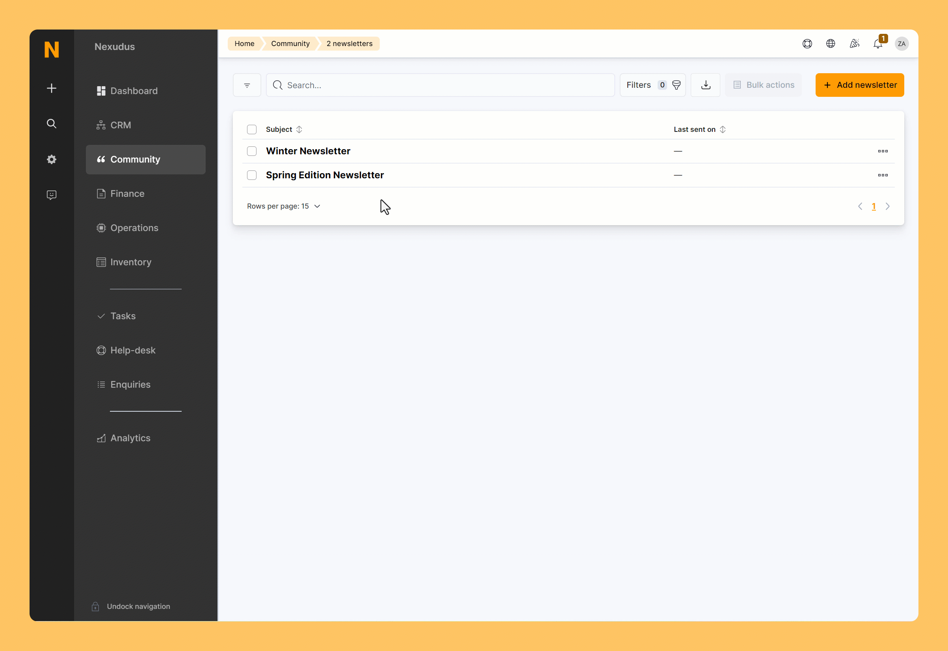
Task: Sort by Subject column arrows
Action: tap(299, 129)
